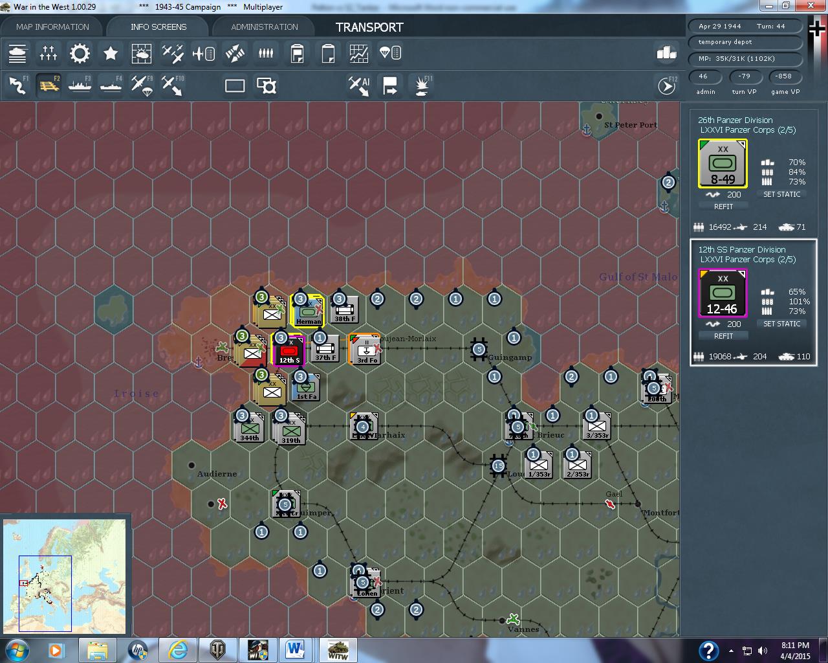Image resolution: width=828 pixels, height=663 pixels.
Task: Open Internet Explorer from taskbar
Action: (178, 649)
